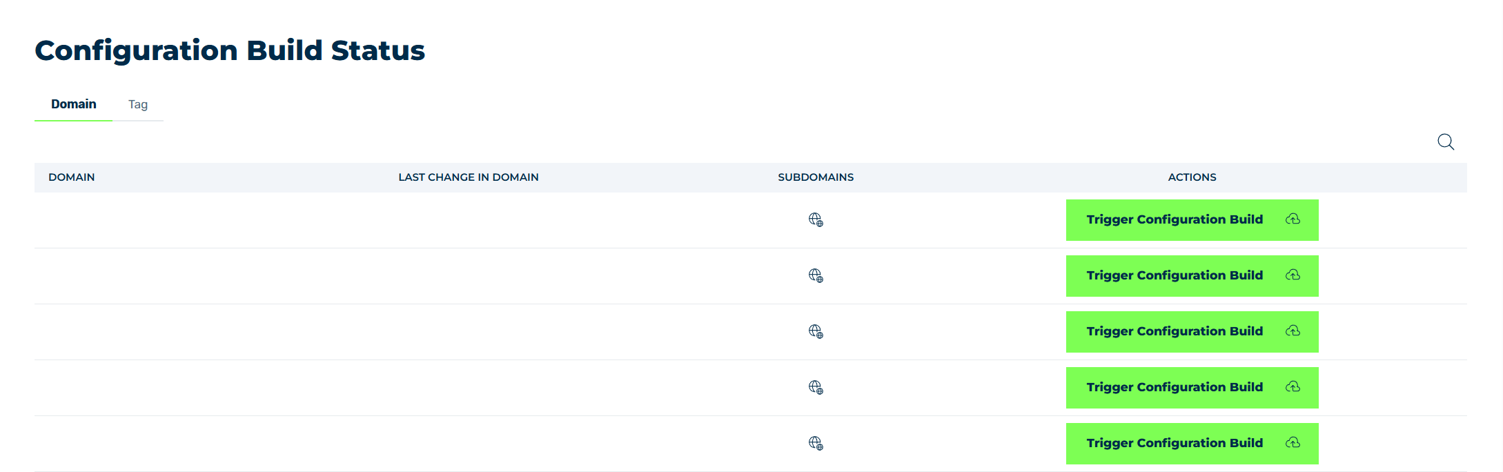Click cloud upload icon in fifth row button
This screenshot has width=1503, height=472.
1293,442
